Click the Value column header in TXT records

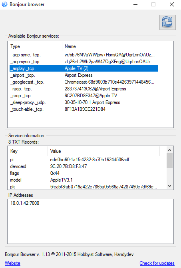point(103,151)
